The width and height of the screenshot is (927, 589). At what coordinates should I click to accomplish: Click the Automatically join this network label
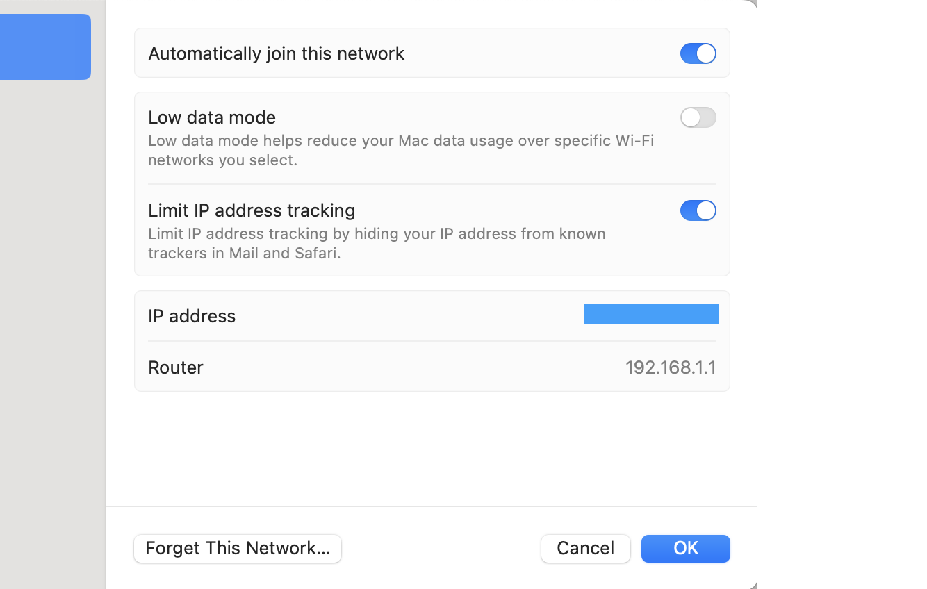coord(276,53)
